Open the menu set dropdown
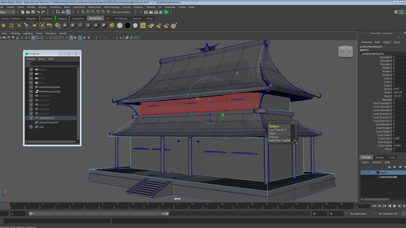 click(x=8, y=12)
